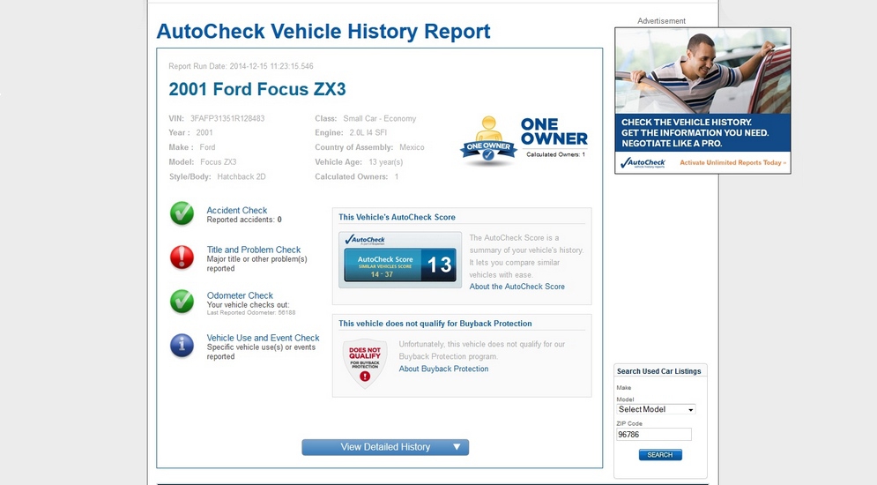
Task: Follow the About Buyback Protection link
Action: click(443, 369)
